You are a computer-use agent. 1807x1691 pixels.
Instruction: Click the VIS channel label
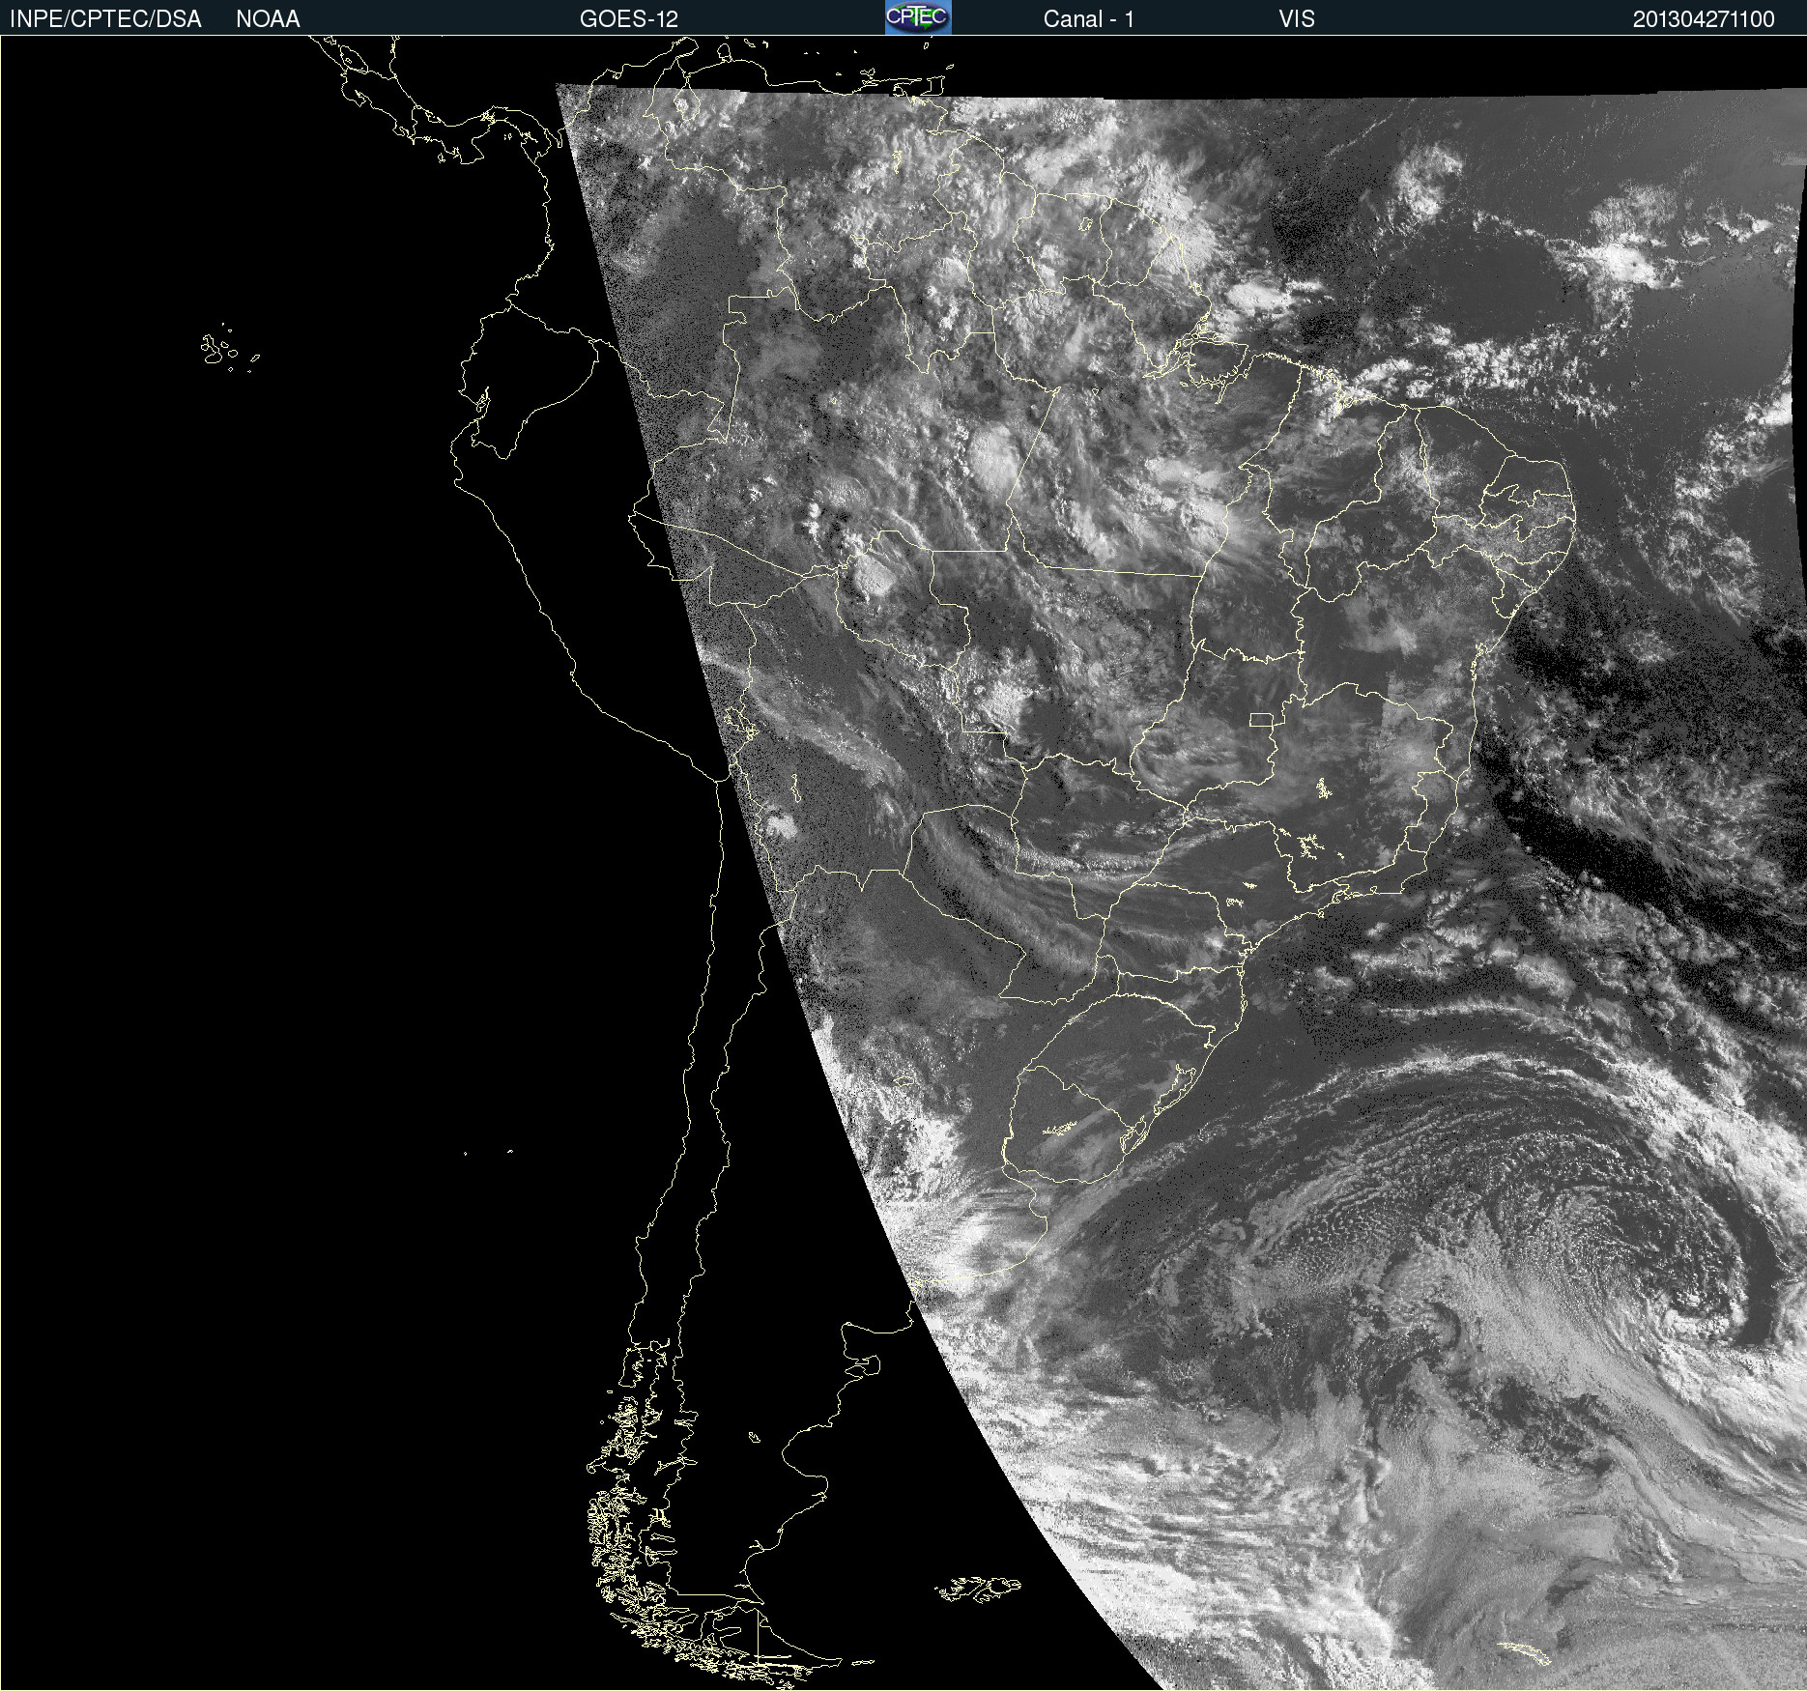click(1297, 19)
